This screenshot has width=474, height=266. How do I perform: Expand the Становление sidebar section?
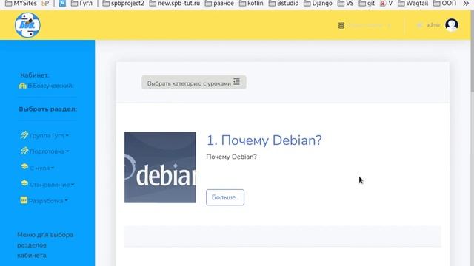[47, 184]
